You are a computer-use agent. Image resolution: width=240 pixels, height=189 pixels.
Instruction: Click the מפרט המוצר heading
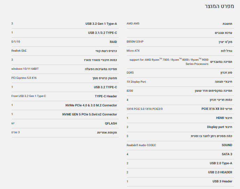[219, 7]
